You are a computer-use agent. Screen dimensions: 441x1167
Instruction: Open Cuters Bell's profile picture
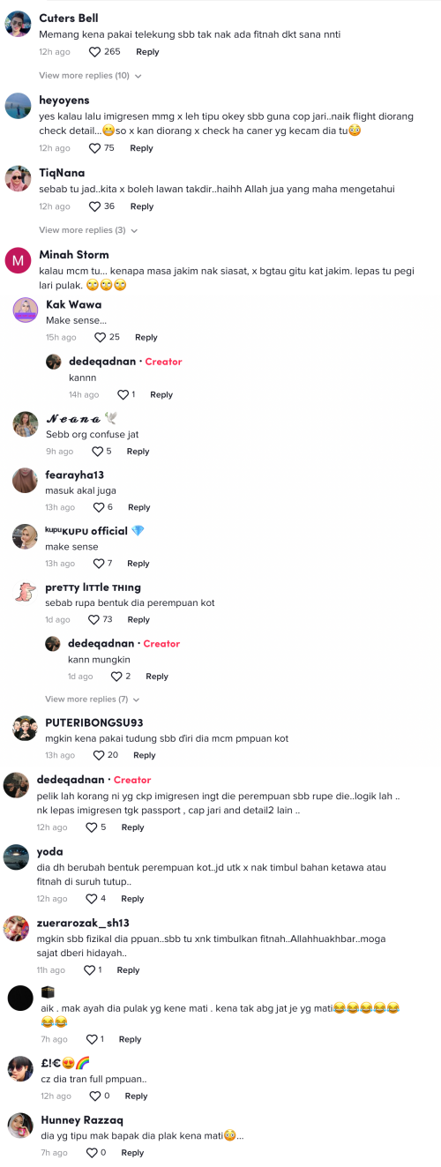19,24
